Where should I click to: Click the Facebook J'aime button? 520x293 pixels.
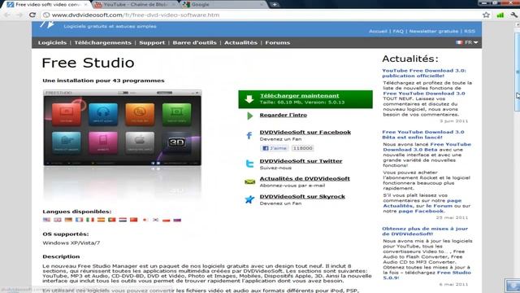click(275, 148)
